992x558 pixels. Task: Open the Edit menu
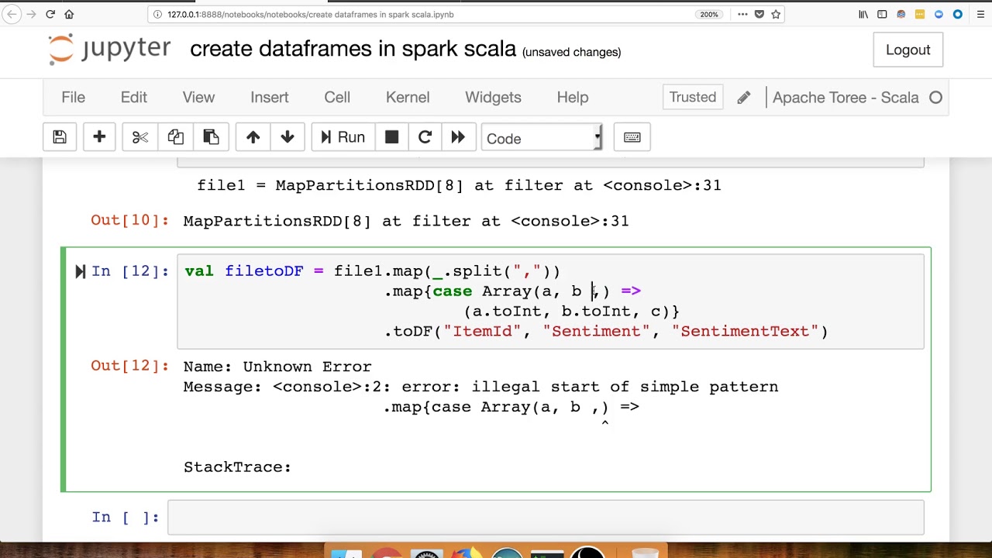tap(134, 97)
